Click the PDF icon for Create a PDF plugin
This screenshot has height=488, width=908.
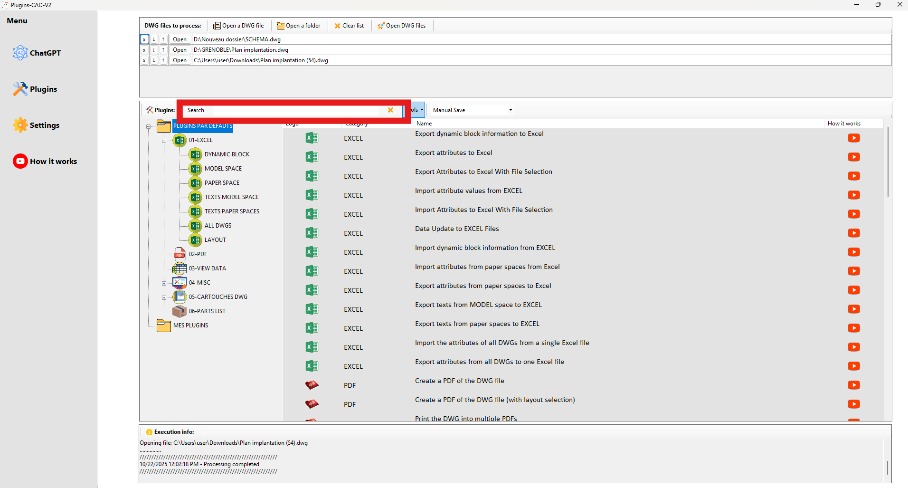[x=312, y=385]
